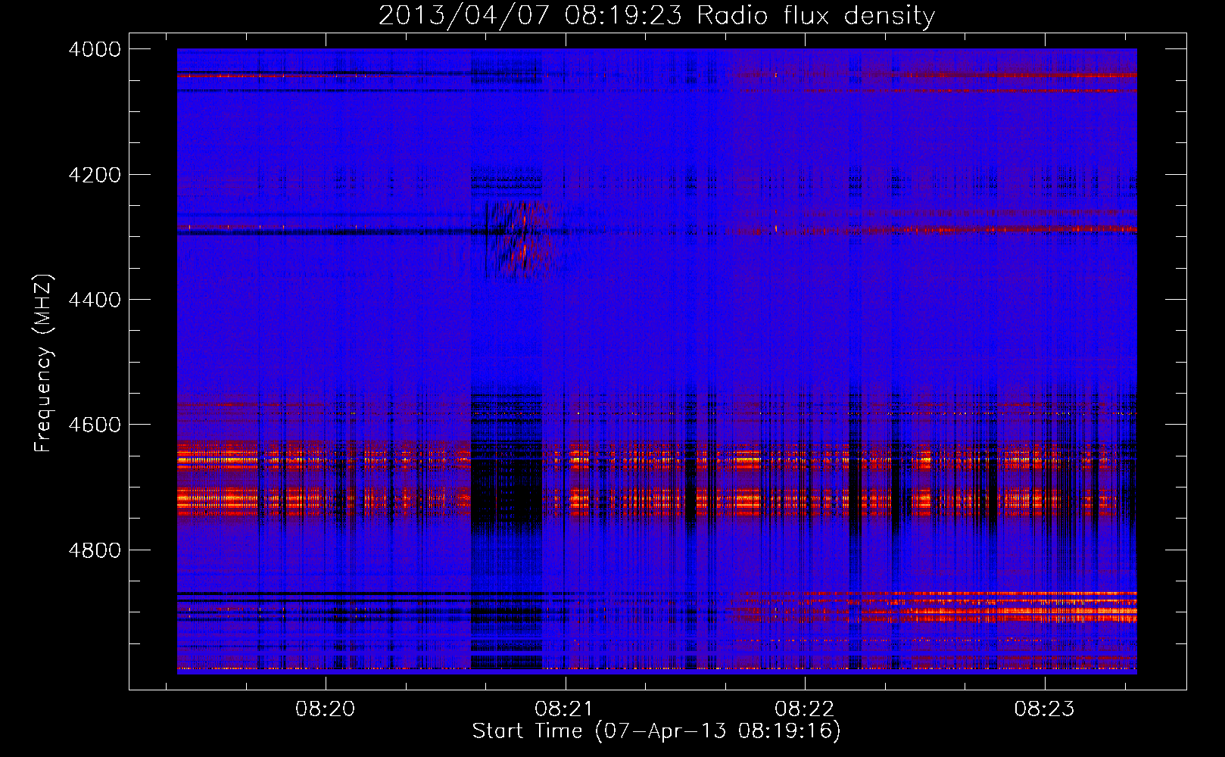Screen dimensions: 1225x757
Task: Click the 08:22 time axis label
Action: 805,709
